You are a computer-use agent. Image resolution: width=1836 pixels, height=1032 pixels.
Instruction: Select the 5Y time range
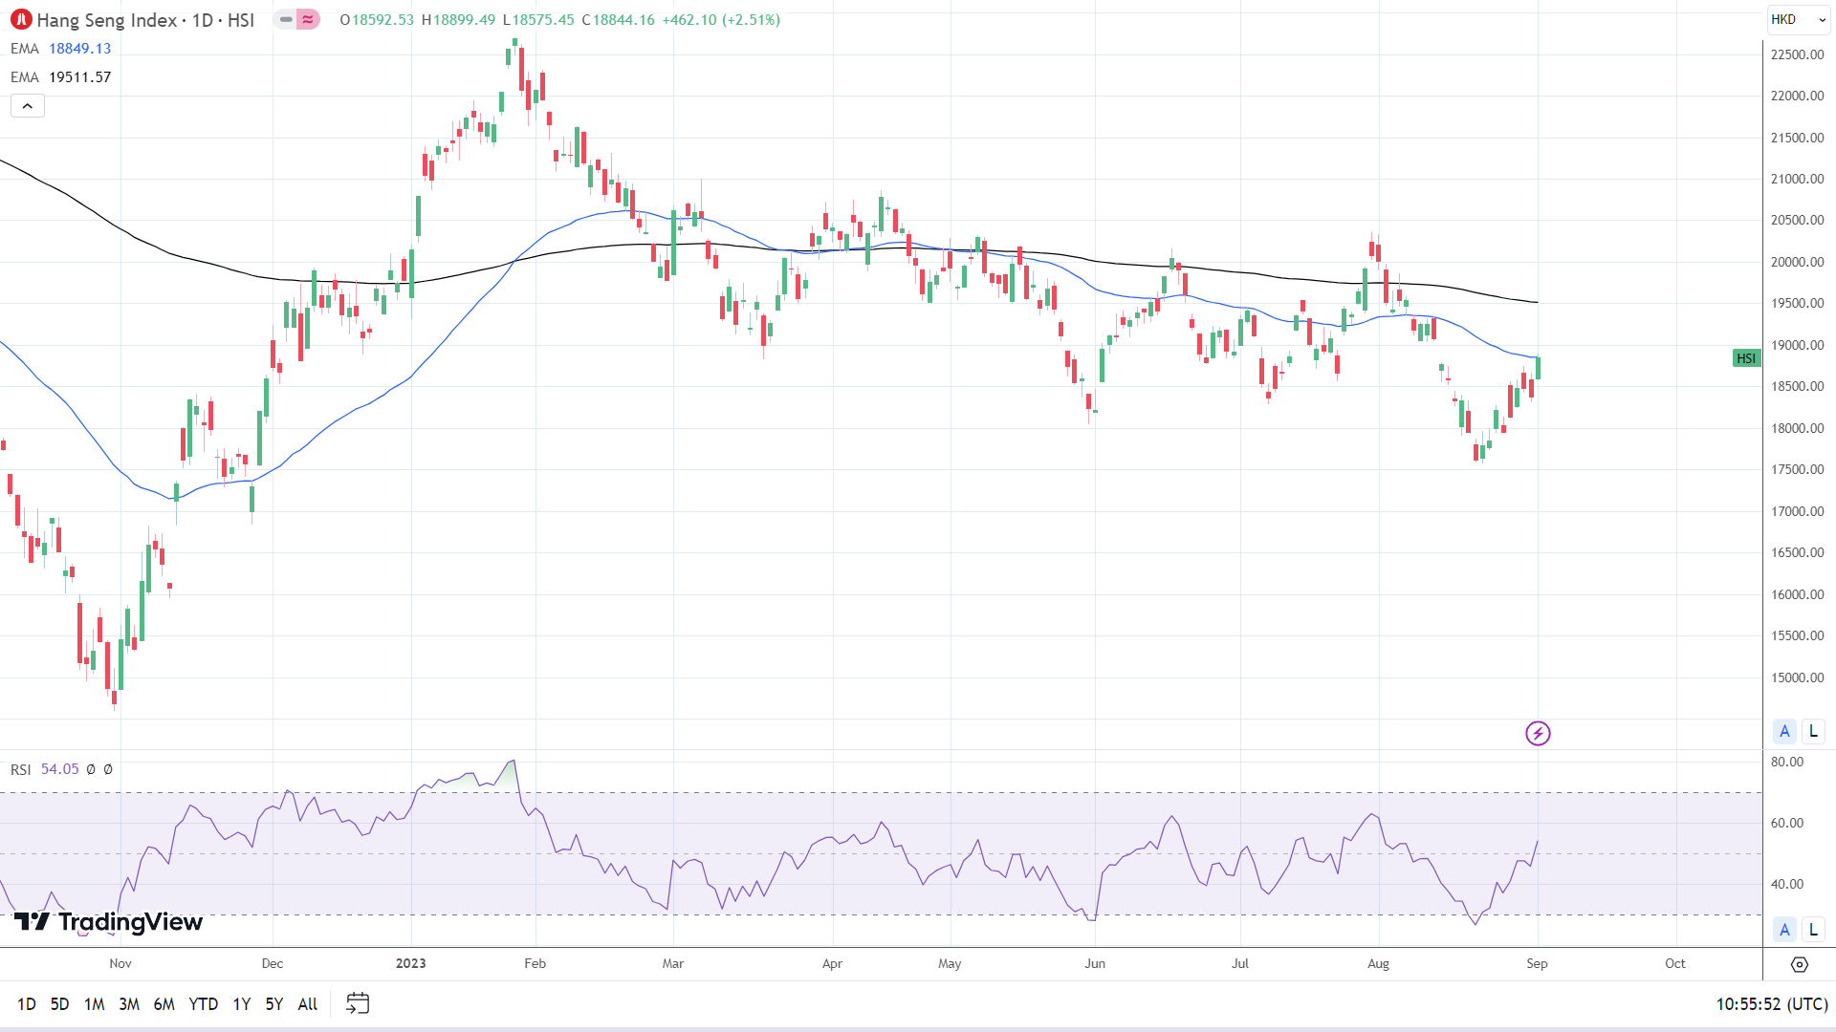point(274,1004)
